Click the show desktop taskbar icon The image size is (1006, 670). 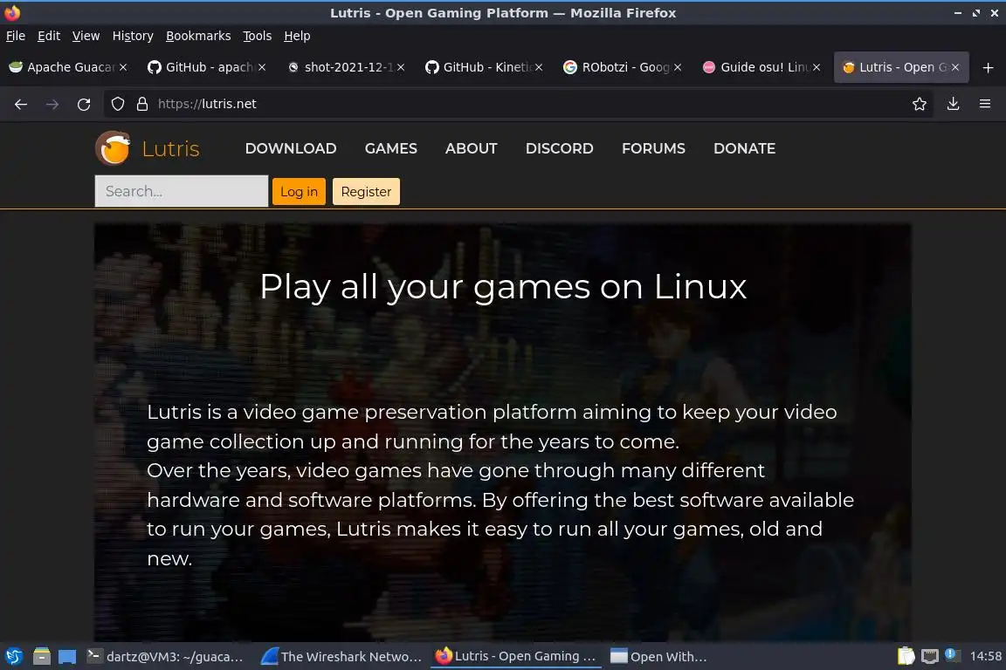click(x=66, y=657)
